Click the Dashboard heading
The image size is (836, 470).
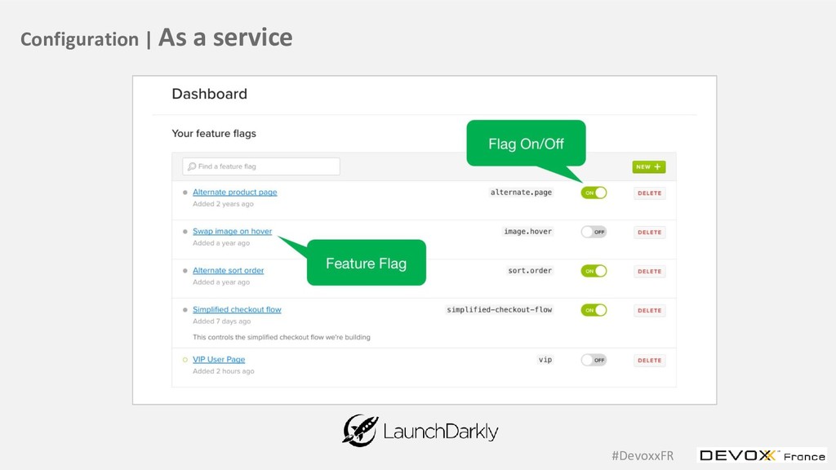[x=210, y=95]
